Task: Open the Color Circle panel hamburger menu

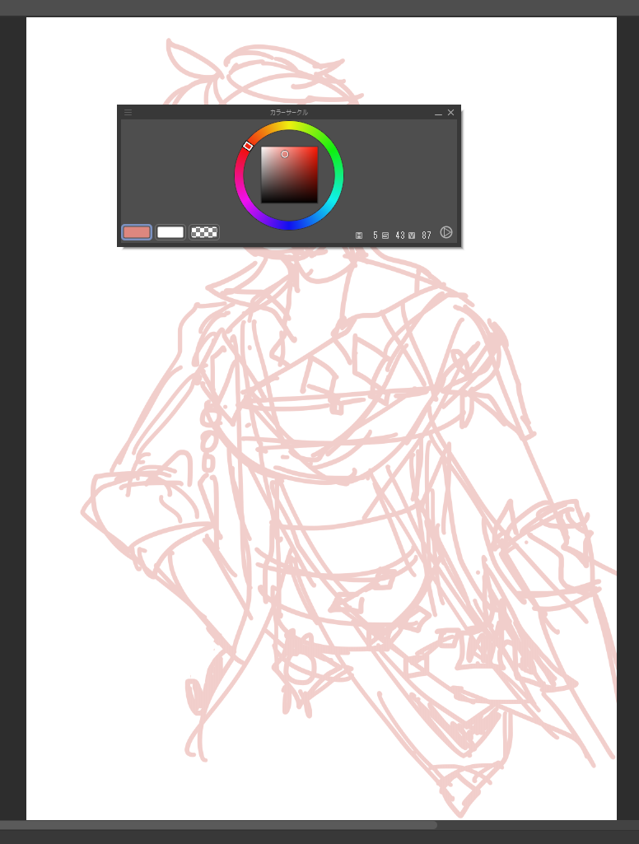Action: click(x=128, y=113)
